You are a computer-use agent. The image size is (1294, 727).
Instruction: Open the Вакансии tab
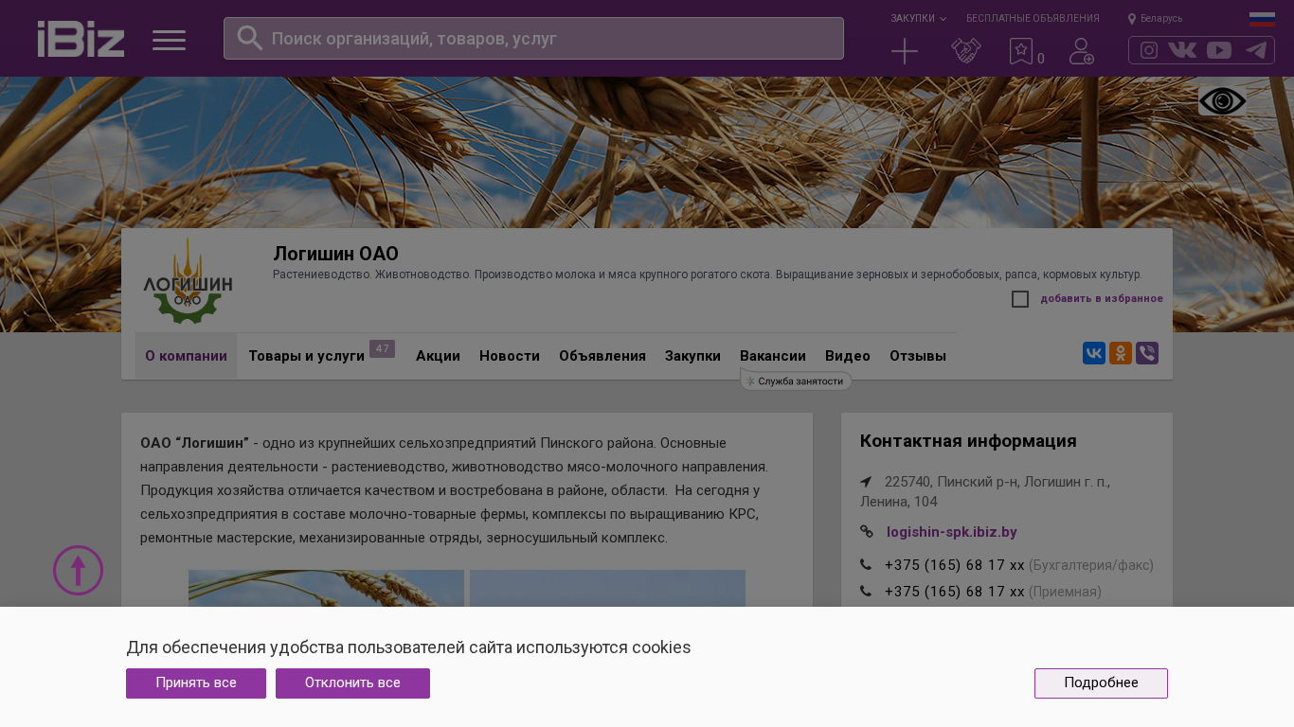pos(773,356)
